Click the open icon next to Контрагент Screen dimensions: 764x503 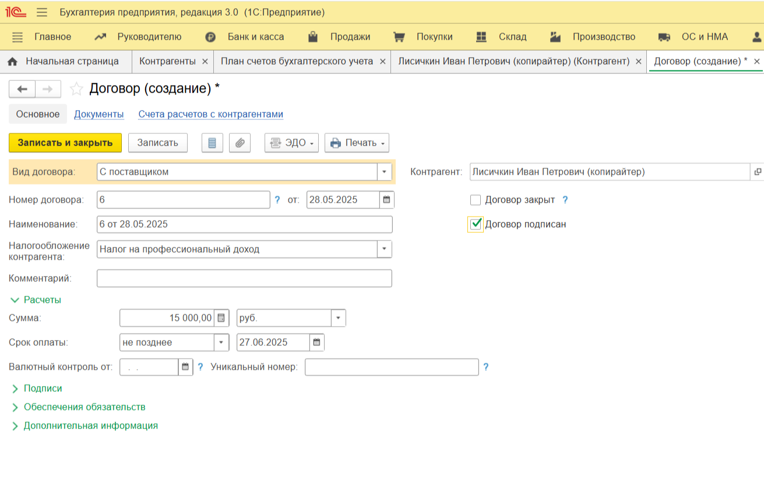click(758, 172)
